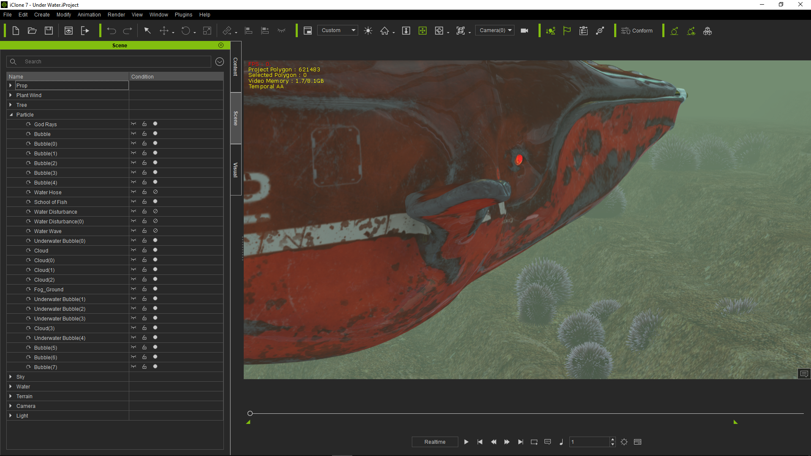
Task: Activate the Scale tool
Action: pyautogui.click(x=207, y=31)
